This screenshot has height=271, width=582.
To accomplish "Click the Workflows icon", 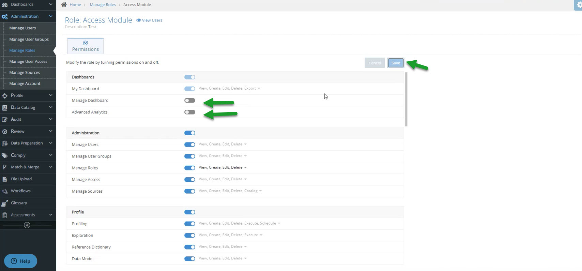I will pyautogui.click(x=5, y=191).
